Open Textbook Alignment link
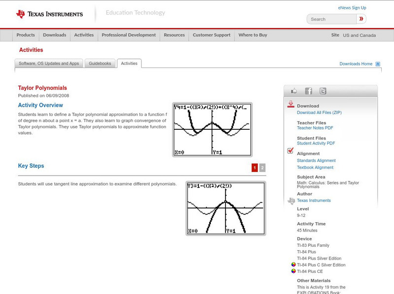394x294 pixels. (x=315, y=168)
